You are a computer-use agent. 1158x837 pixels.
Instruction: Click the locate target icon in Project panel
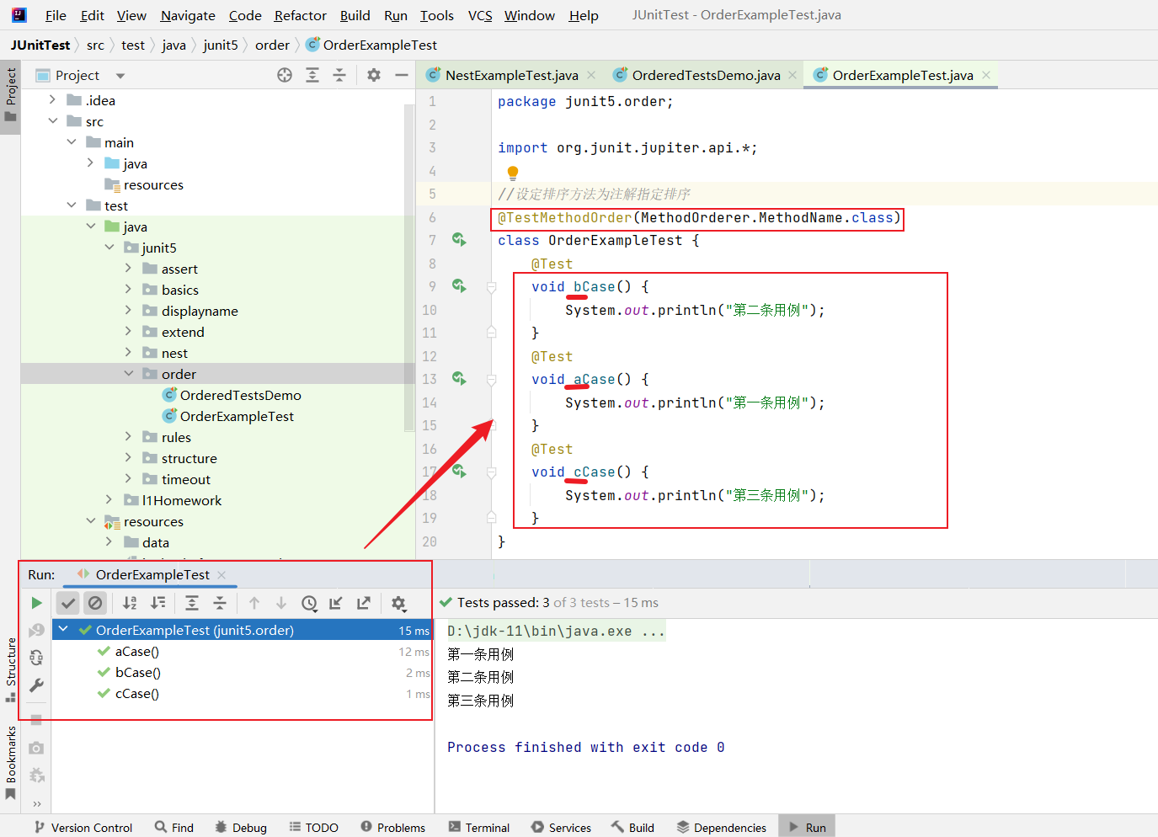285,75
